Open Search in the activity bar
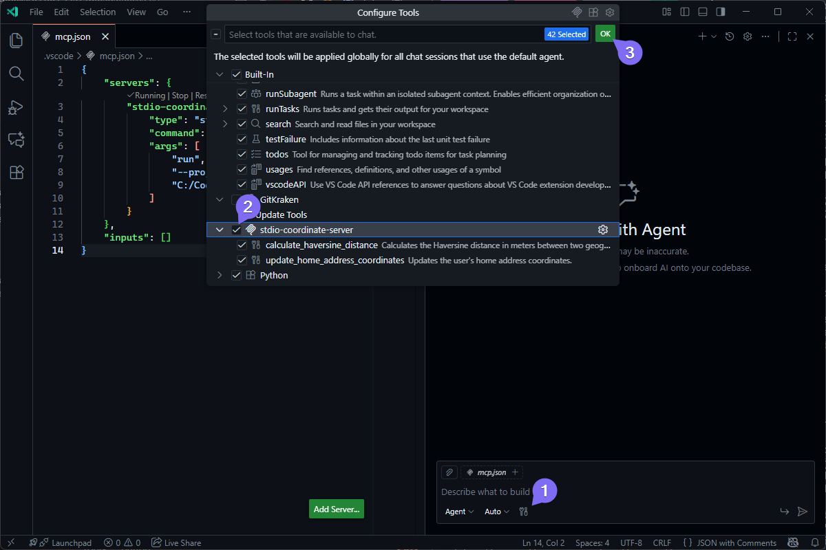 point(15,74)
